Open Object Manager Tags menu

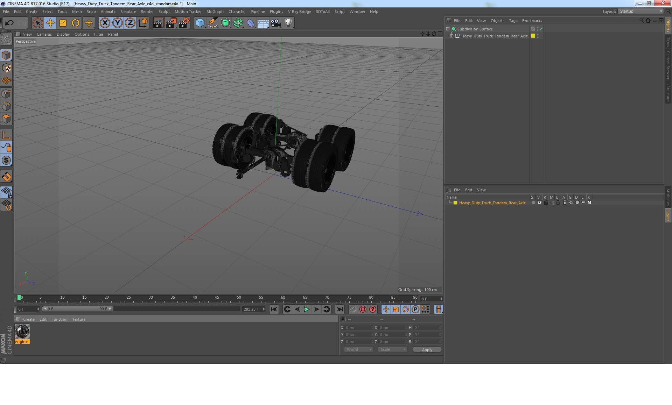513,21
